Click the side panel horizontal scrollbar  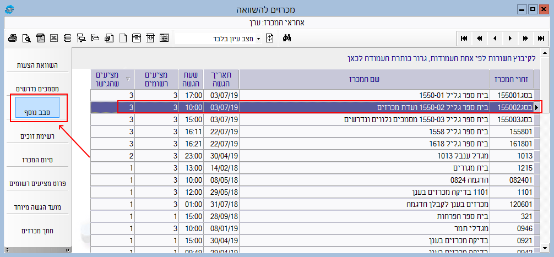(x=36, y=250)
